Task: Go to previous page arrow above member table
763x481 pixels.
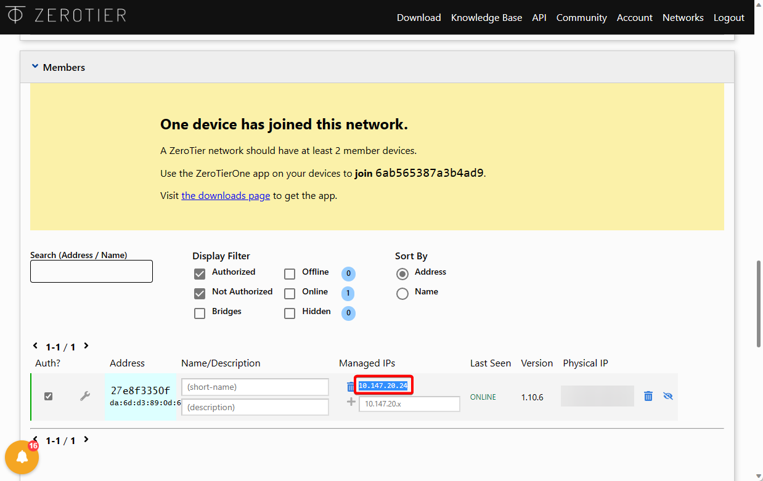Action: point(35,346)
